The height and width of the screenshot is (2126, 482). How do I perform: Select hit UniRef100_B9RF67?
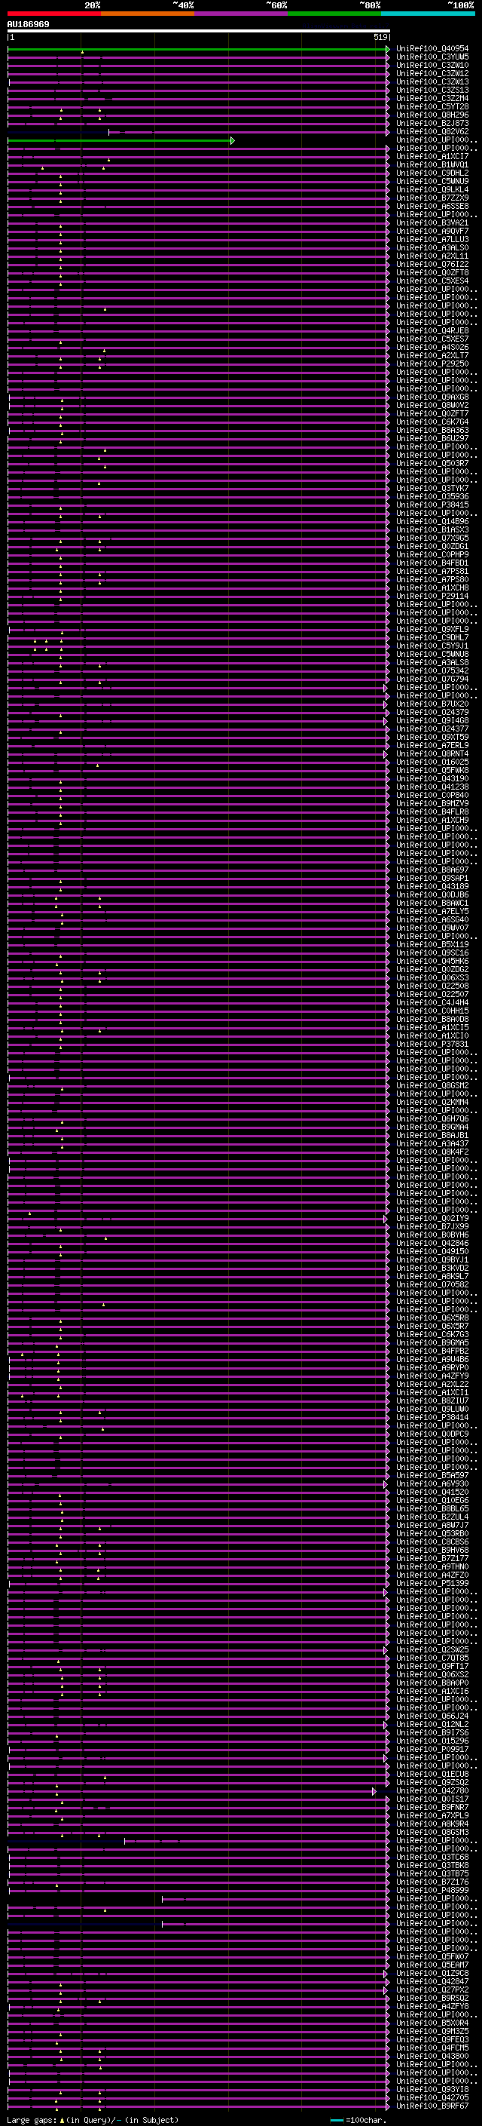(432, 2106)
